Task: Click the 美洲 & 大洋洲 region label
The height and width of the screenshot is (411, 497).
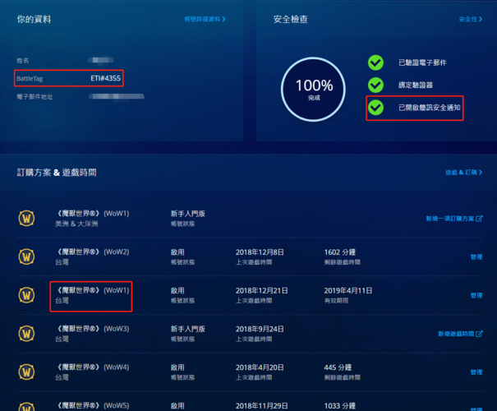Action: tap(76, 224)
